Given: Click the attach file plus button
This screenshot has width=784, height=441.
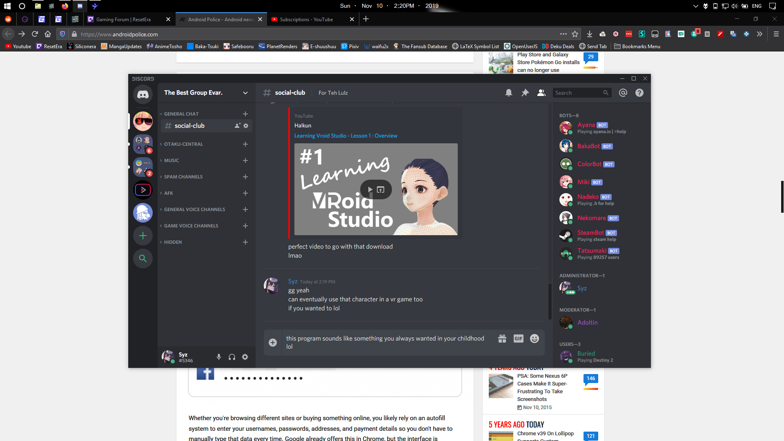Looking at the screenshot, I should tap(273, 343).
